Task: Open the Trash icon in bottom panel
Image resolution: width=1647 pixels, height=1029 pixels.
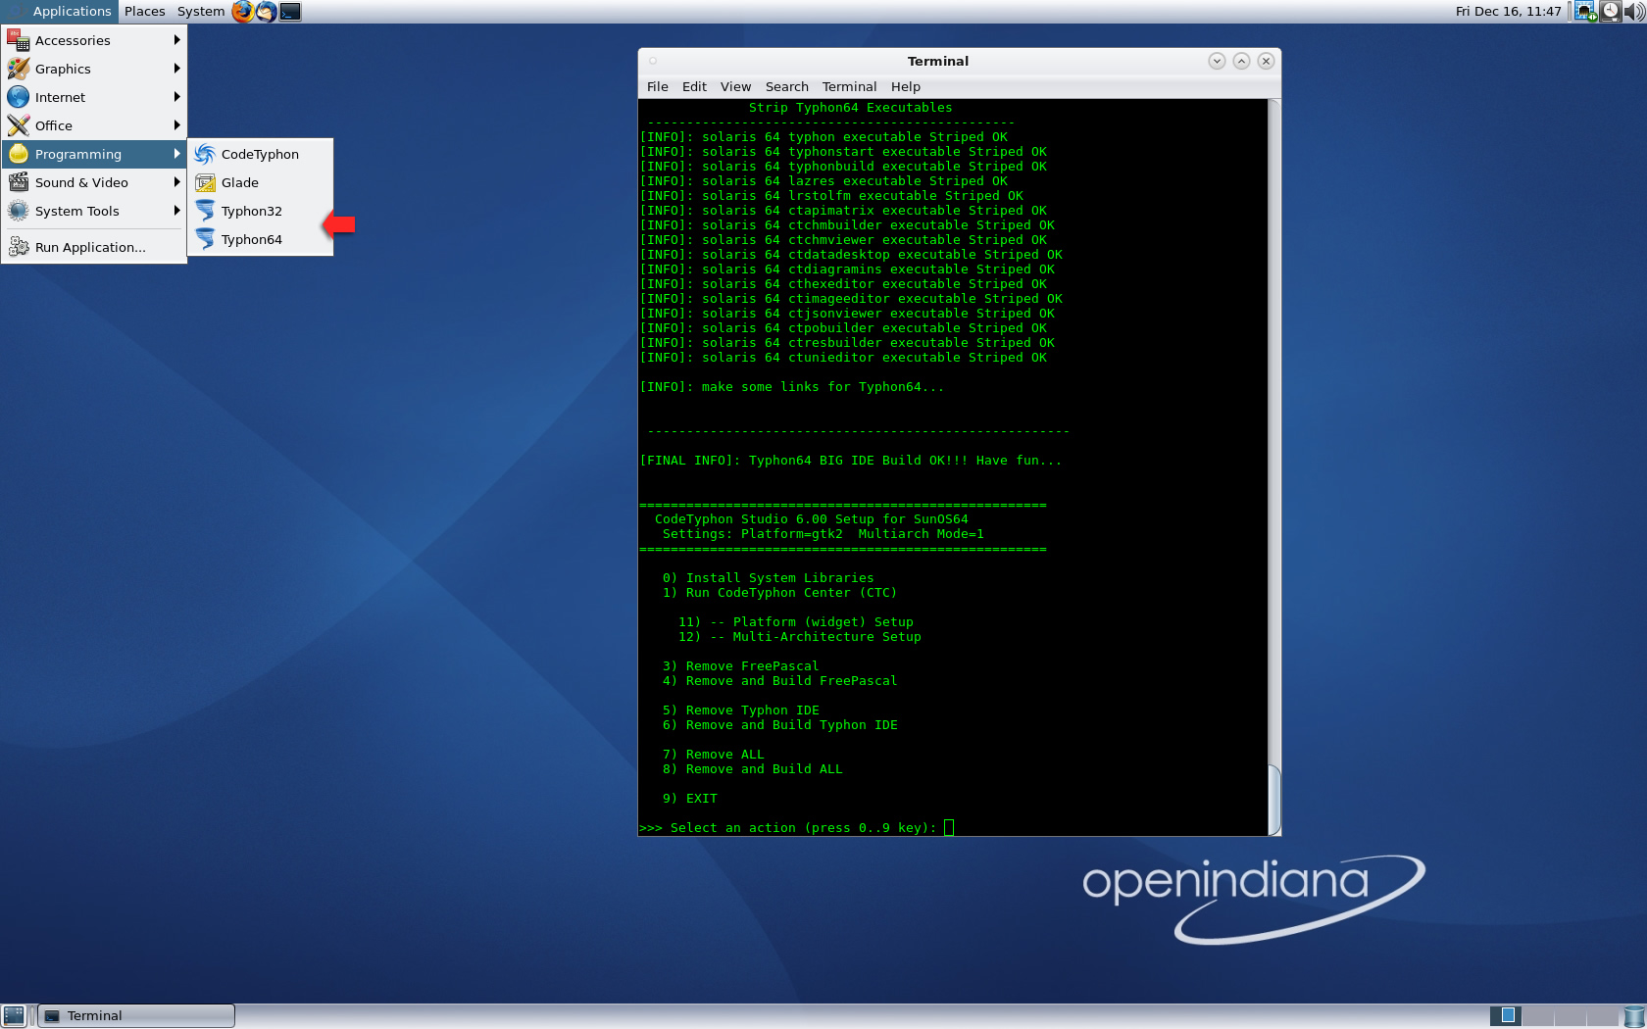Action: tap(1633, 1016)
